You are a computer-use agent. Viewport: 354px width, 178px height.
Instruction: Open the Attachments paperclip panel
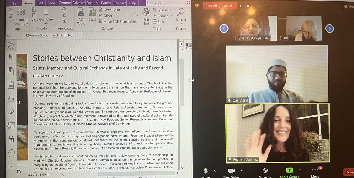pos(11,112)
